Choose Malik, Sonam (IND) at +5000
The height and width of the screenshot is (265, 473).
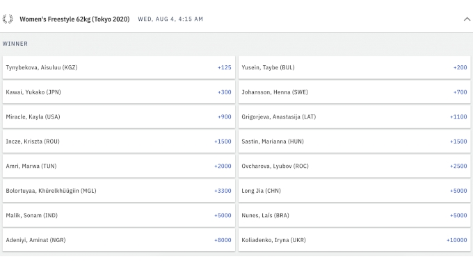coord(119,215)
